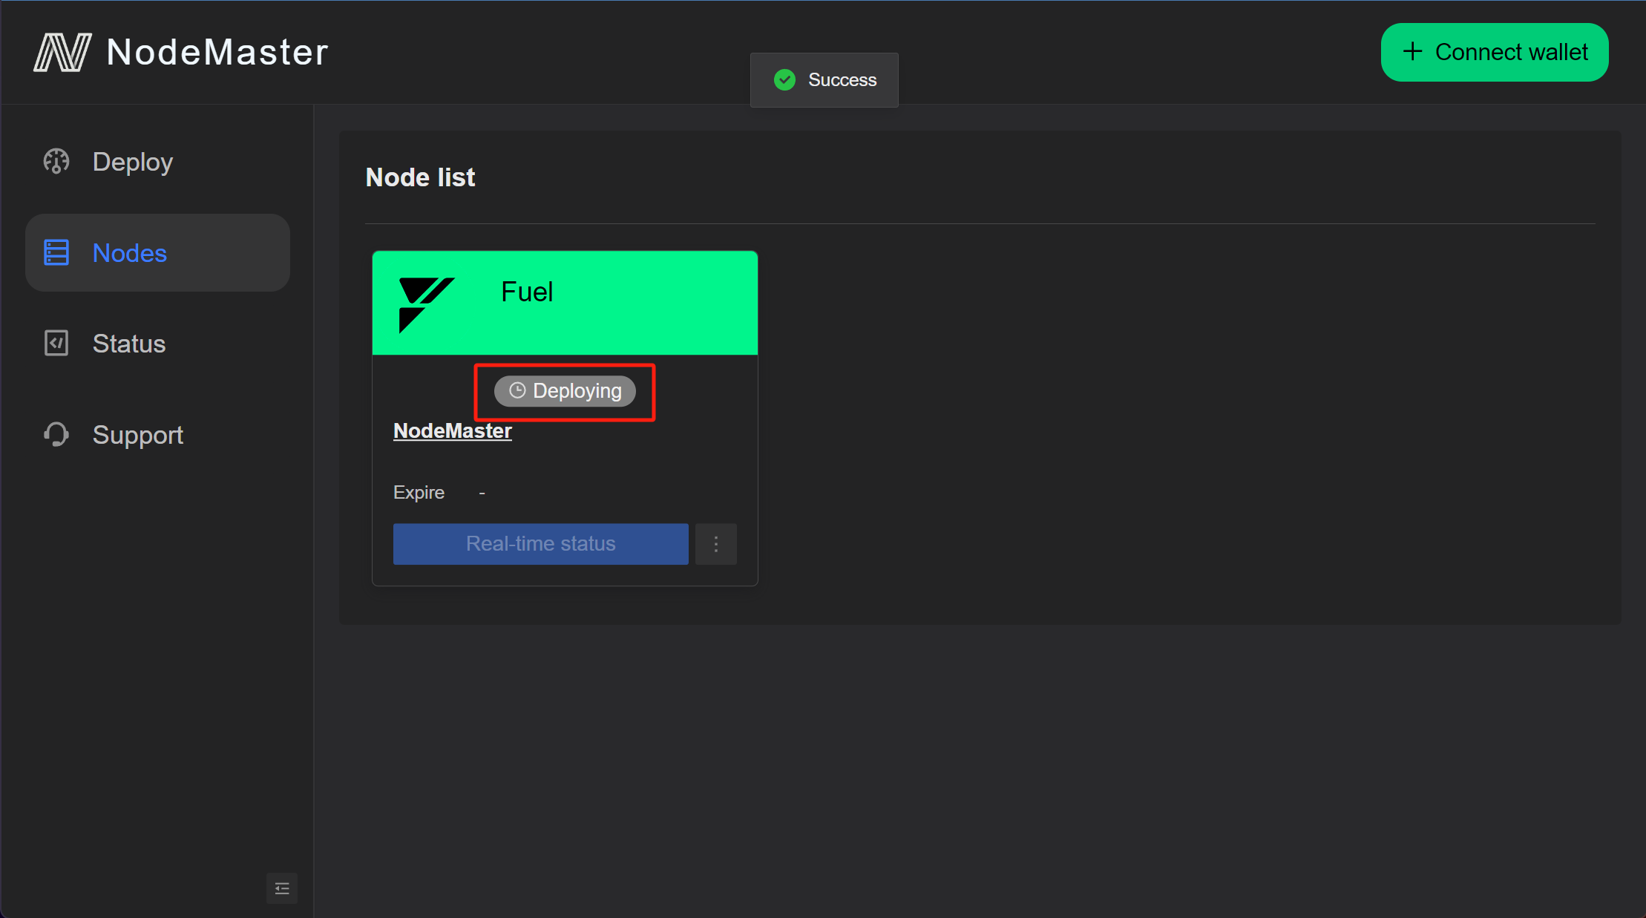Viewport: 1646px width, 918px height.
Task: Click the Real-time status button
Action: coord(541,544)
